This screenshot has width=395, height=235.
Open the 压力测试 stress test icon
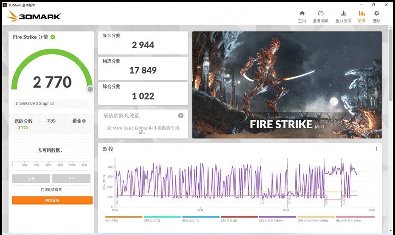coord(343,16)
